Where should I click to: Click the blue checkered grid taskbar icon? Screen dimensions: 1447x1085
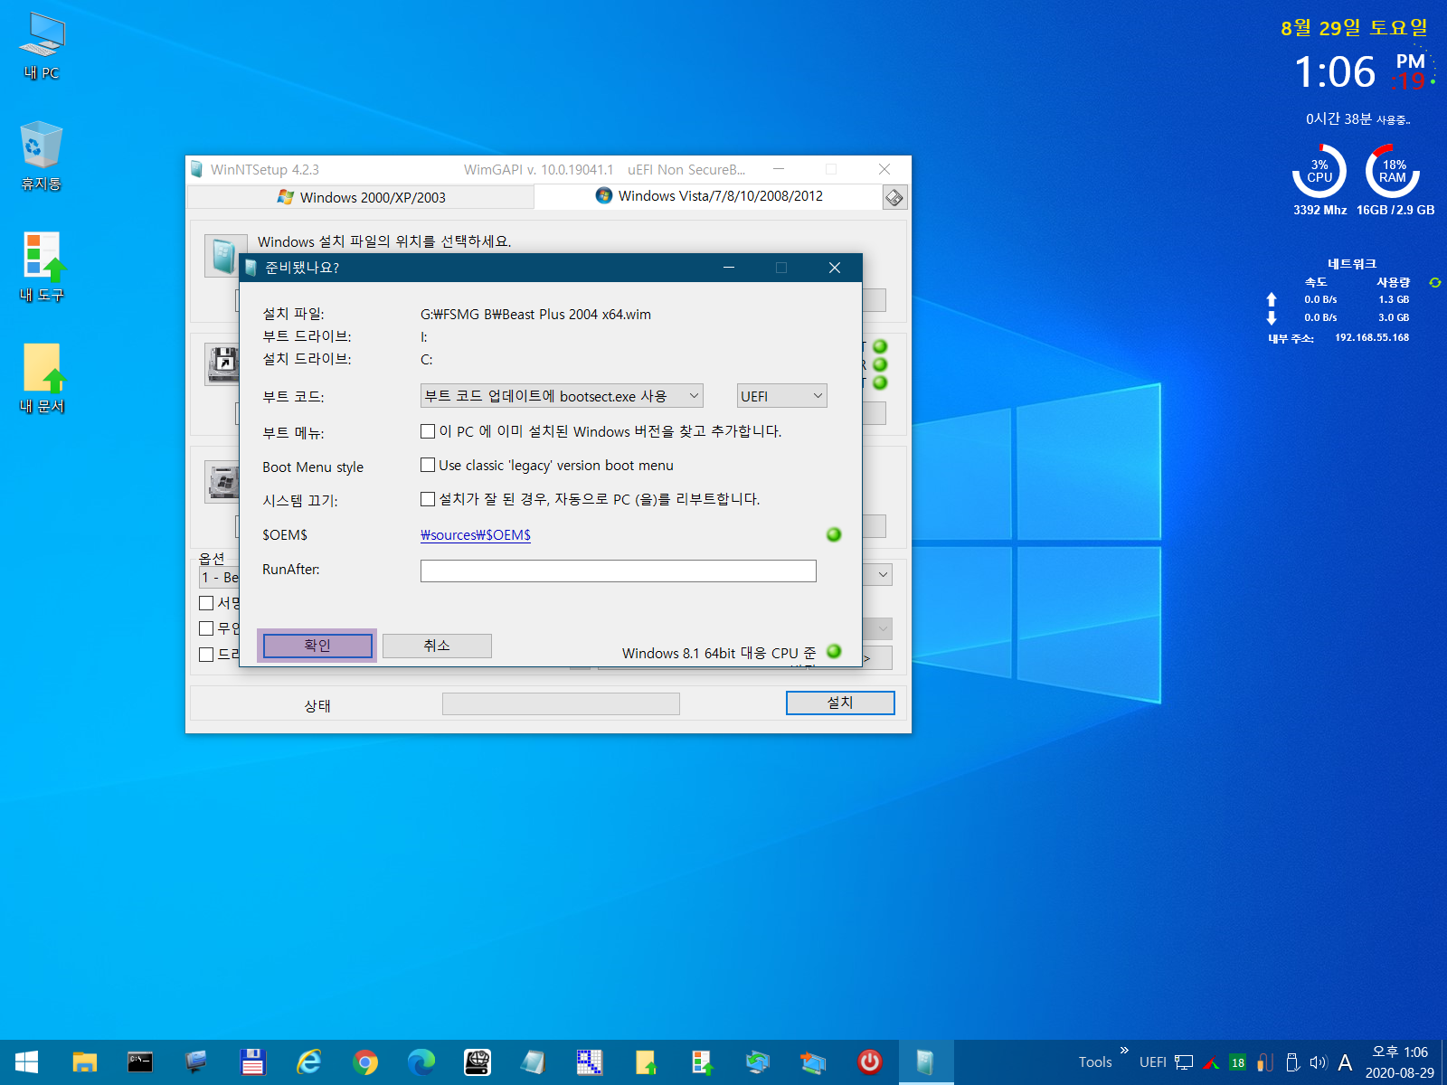(x=590, y=1062)
